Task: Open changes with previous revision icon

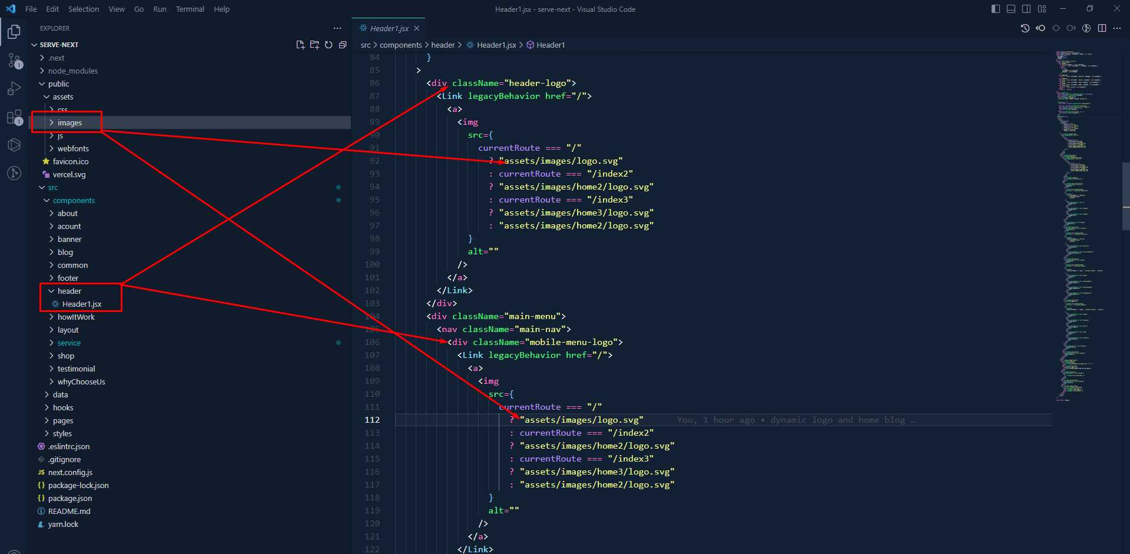Action: pos(1040,28)
